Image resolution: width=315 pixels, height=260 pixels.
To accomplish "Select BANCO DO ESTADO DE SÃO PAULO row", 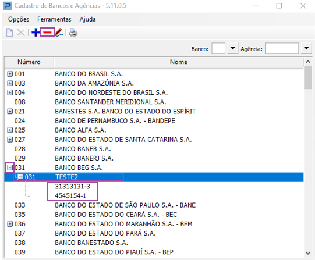I will click(154, 205).
